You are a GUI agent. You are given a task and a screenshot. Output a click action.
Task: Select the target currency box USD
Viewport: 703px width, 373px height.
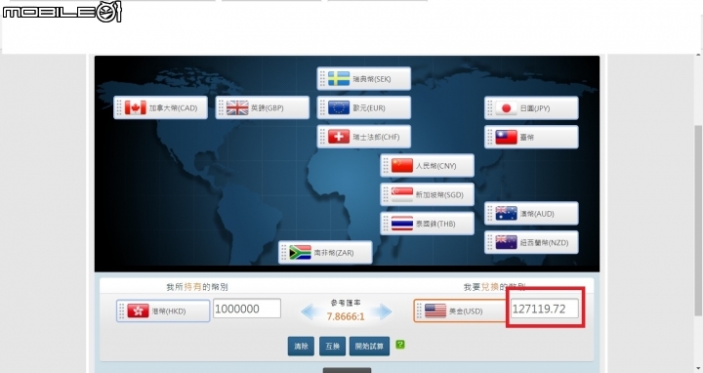coord(460,311)
